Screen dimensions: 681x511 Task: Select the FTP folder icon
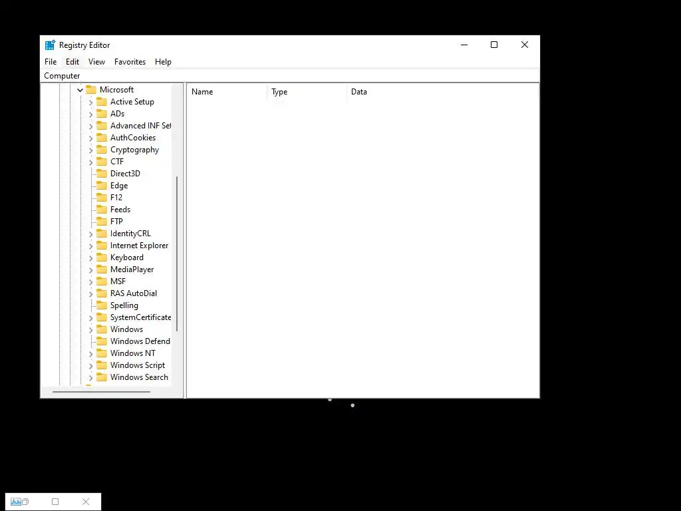pyautogui.click(x=102, y=221)
